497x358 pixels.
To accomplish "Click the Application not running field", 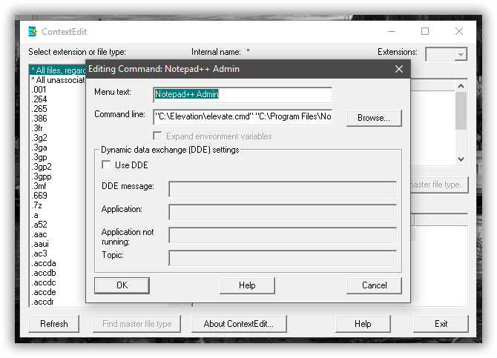I will 283,235.
